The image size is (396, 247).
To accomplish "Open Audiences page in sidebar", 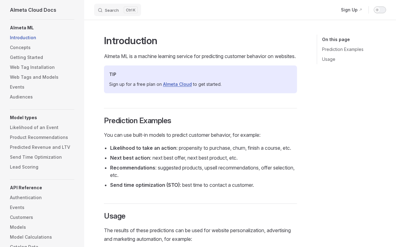I will point(21,97).
